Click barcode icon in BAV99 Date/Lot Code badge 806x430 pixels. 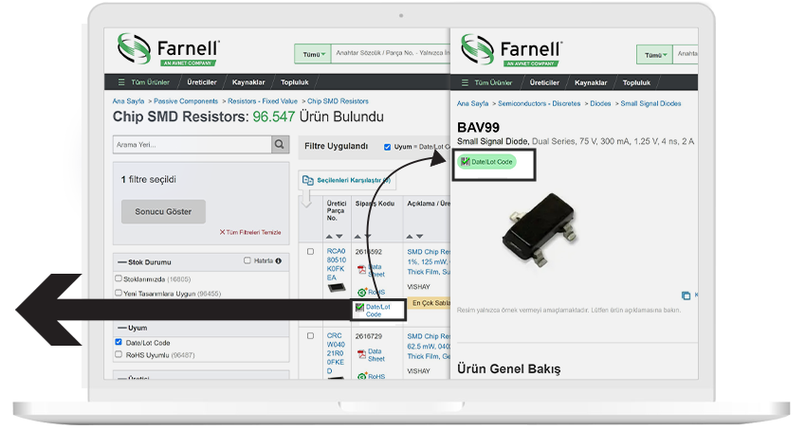pos(466,162)
